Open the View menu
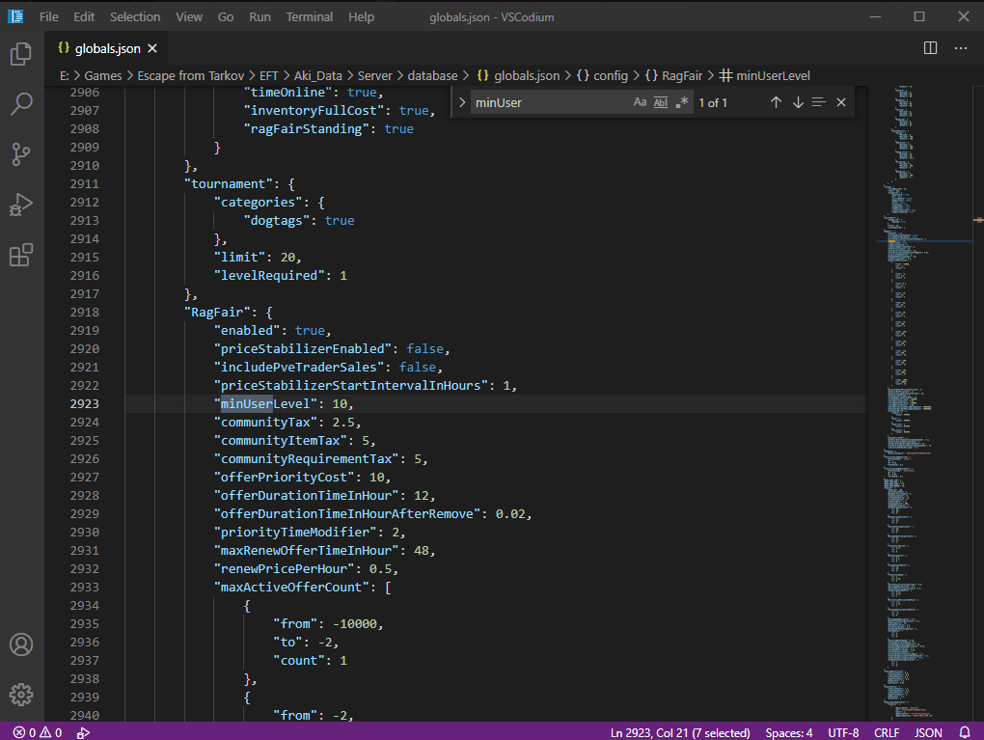Screen dimensions: 984x740 (189, 17)
